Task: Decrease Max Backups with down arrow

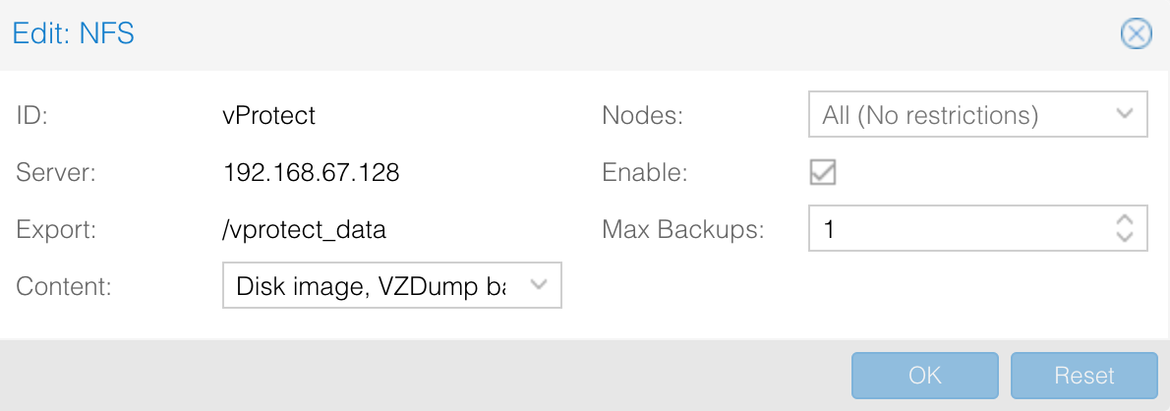Action: click(1126, 238)
